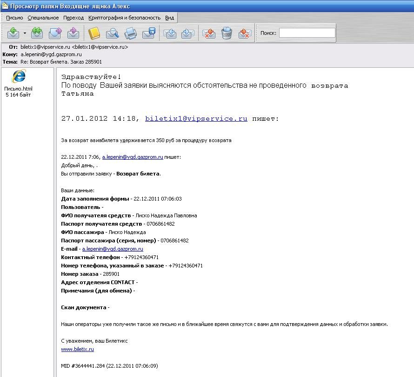Open the Письмо menu

click(x=14, y=18)
